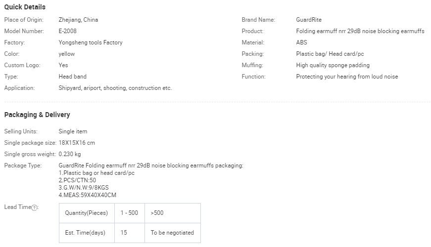Select the GuardRite brand name value
Viewport: 431px width, 247px height.
pyautogui.click(x=309, y=20)
